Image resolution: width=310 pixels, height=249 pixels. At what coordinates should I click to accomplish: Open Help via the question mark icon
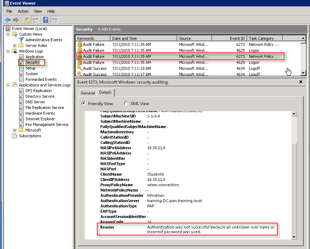(46, 20)
